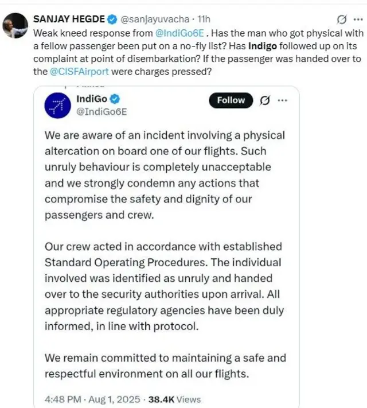Click Sanjay Hegde's blue verified badge
This screenshot has width=367, height=408.
(111, 20)
